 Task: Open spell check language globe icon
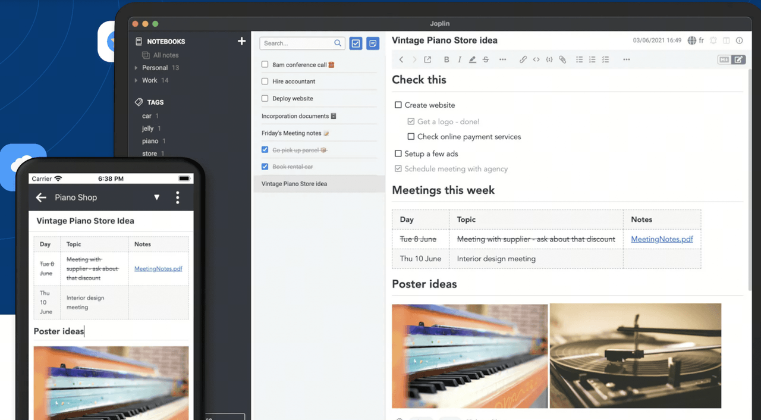(x=692, y=40)
